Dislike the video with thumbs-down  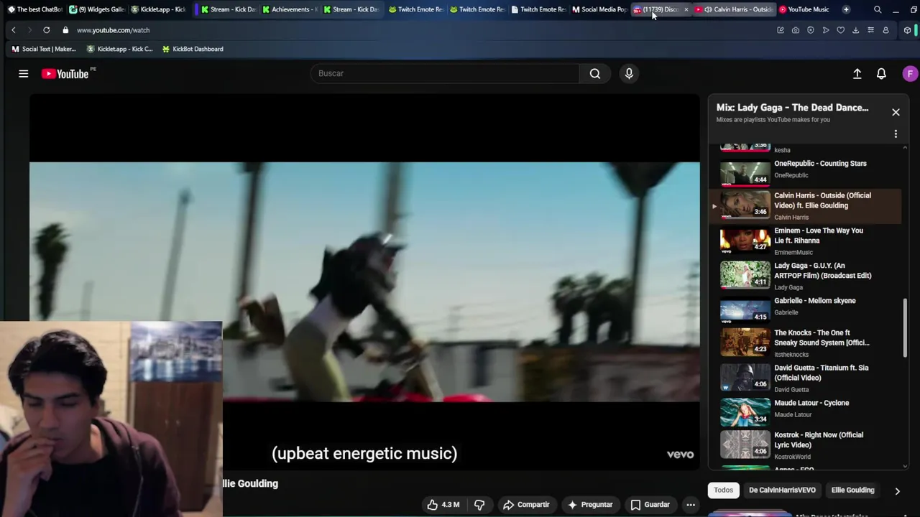[479, 505]
